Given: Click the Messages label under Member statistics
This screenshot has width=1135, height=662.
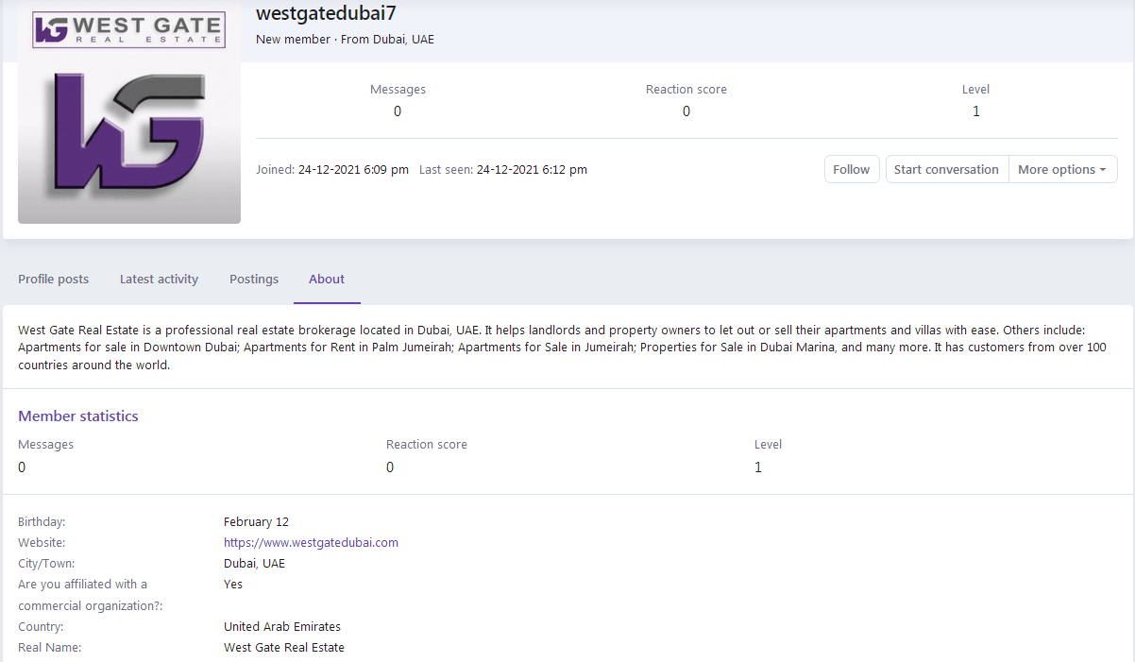Looking at the screenshot, I should pos(45,444).
